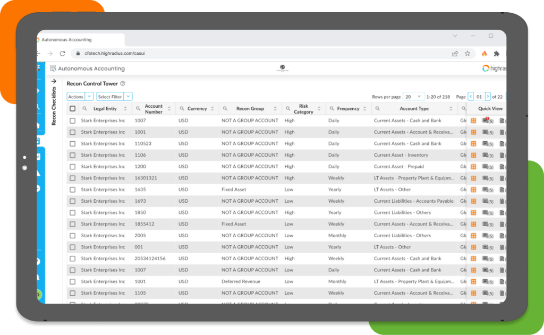The width and height of the screenshot is (544, 335).
Task: Click the share page icon in address bar
Action: click(455, 54)
